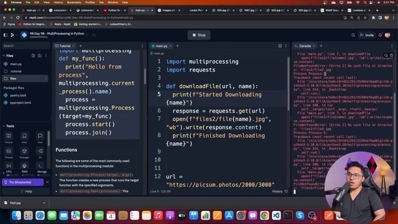
Task: Create a new file icon
Action: click(x=33, y=55)
